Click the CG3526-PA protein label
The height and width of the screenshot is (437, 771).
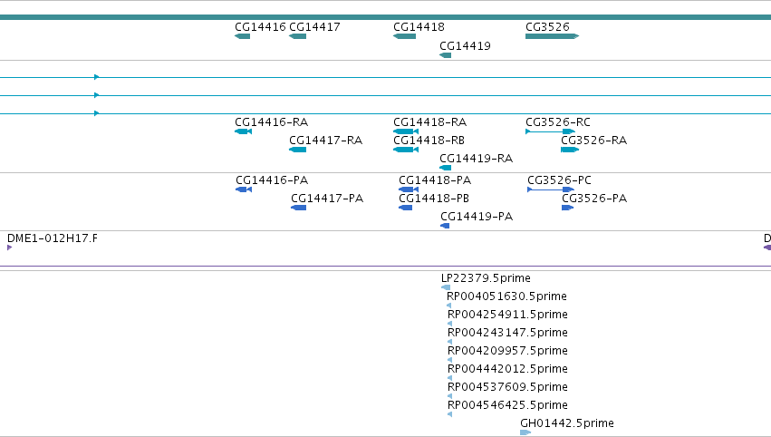click(x=594, y=199)
